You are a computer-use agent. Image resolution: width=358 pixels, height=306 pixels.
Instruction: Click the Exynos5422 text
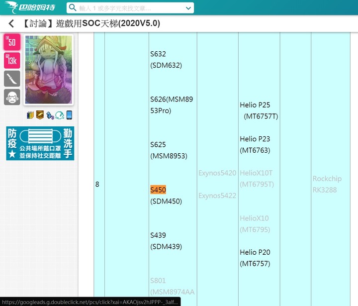coord(217,196)
